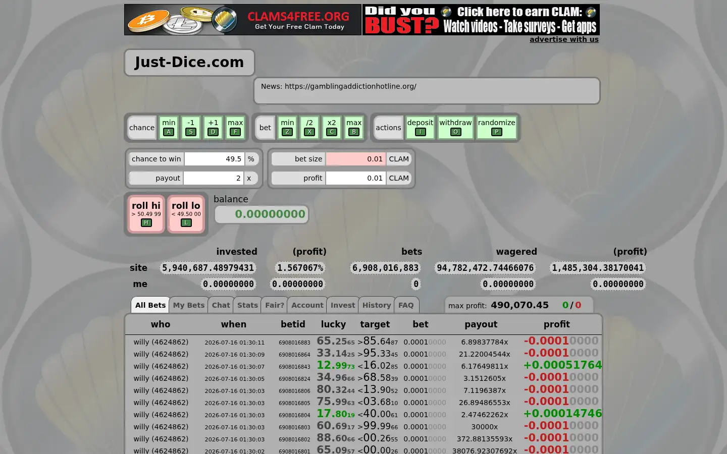
Task: Click site bets count 6,908,016,883
Action: tap(386, 268)
